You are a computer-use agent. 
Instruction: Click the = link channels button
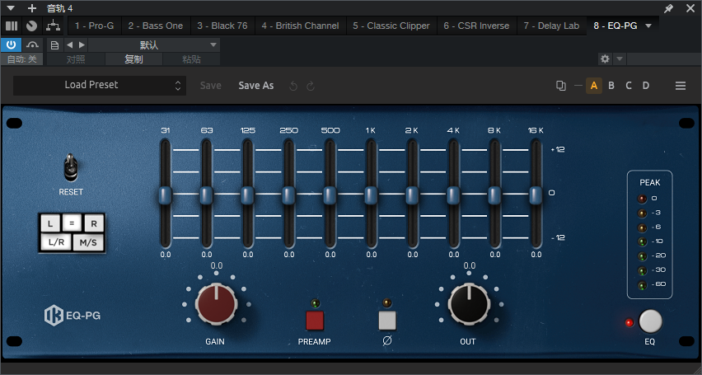click(72, 222)
